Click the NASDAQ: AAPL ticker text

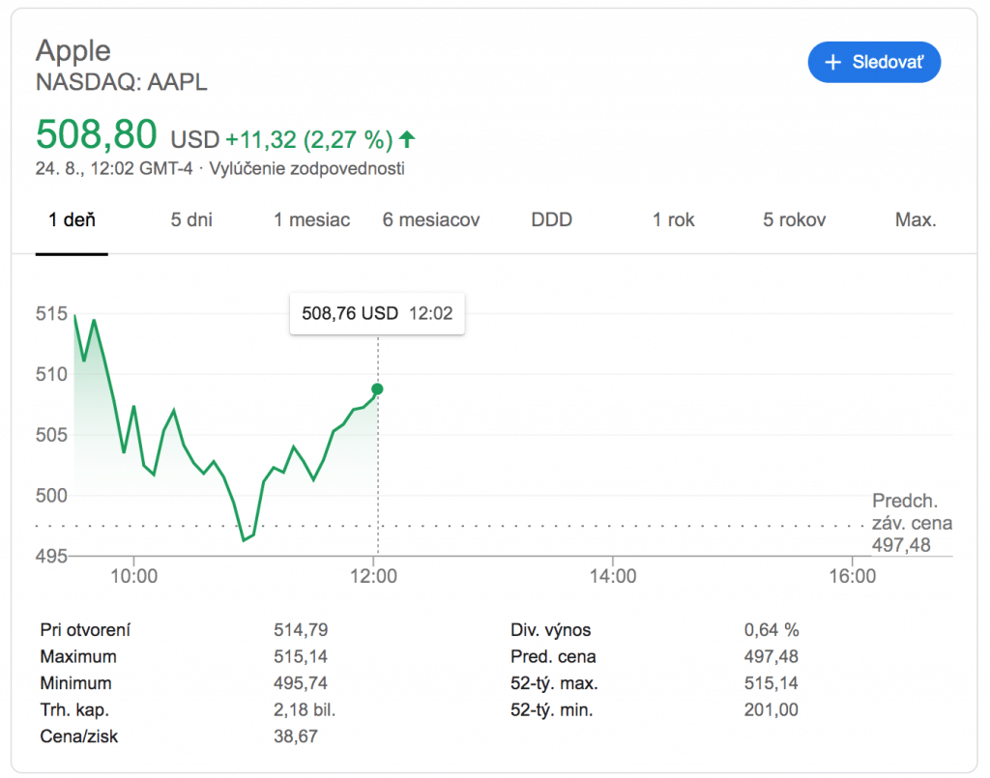point(122,82)
